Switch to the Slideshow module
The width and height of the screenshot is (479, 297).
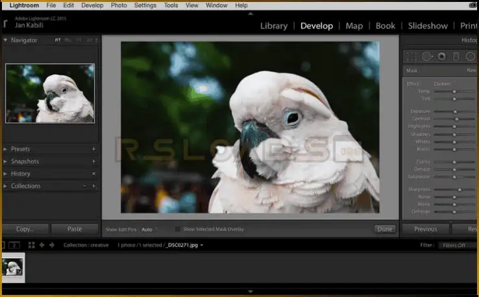[x=428, y=26]
